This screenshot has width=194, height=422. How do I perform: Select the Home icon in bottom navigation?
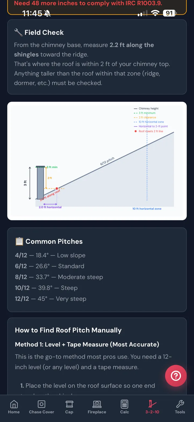pyautogui.click(x=14, y=404)
